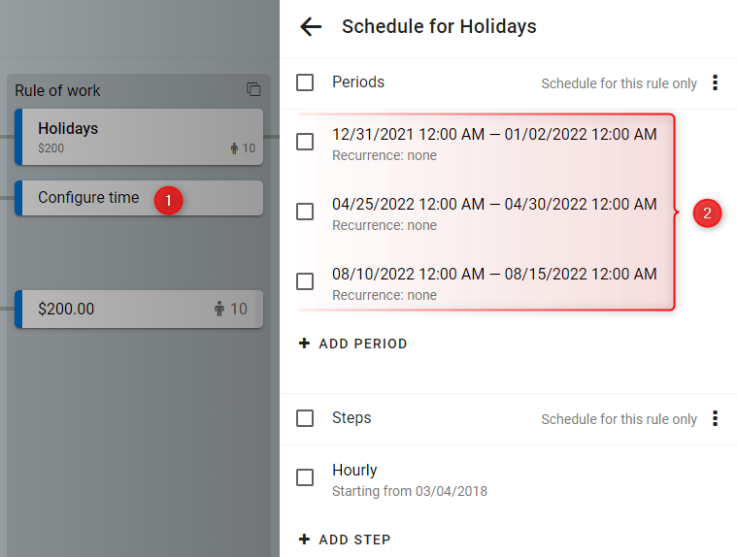Open the Configure time card
The image size is (737, 557).
pos(139,198)
